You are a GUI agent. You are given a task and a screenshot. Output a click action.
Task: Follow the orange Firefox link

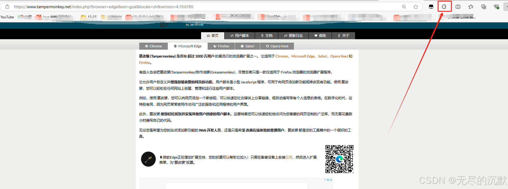click(144, 63)
